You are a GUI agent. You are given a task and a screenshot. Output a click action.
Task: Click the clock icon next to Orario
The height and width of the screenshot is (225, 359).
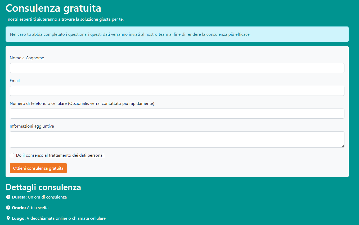tap(8, 208)
